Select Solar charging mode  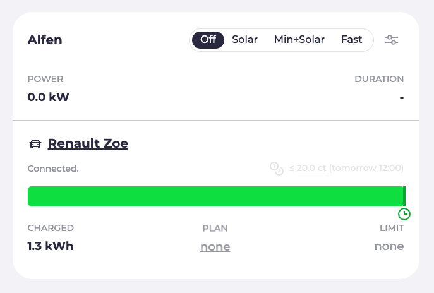[244, 40]
